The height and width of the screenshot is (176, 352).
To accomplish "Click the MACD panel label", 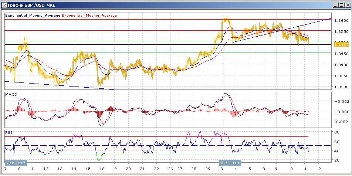I will [x=11, y=95].
